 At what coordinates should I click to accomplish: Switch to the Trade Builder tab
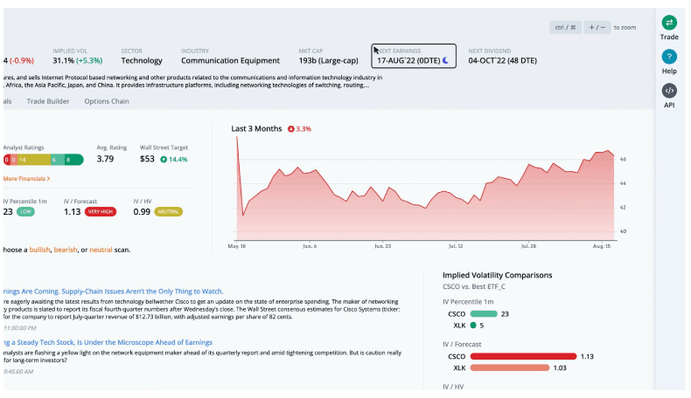[48, 101]
